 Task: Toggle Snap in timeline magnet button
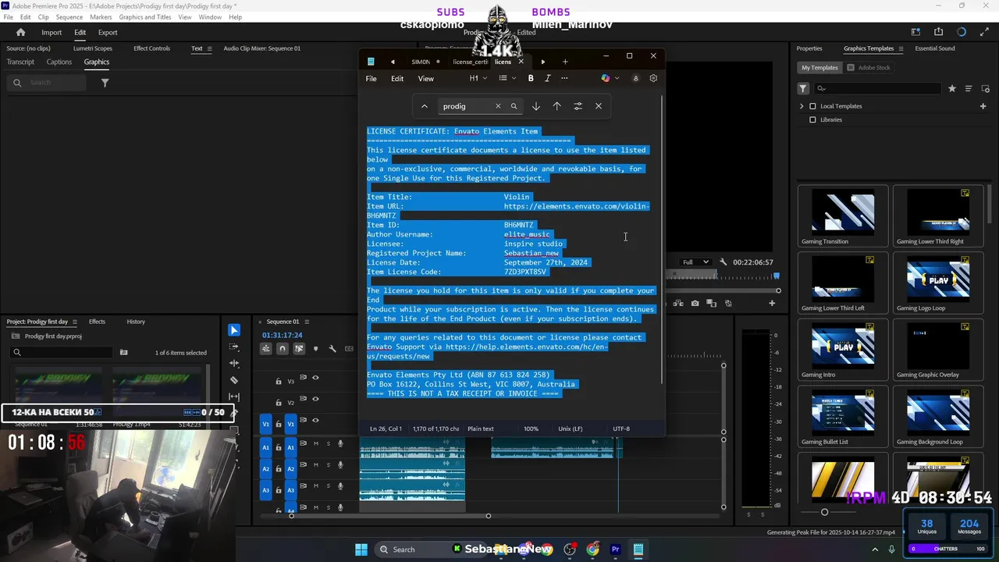click(x=283, y=349)
